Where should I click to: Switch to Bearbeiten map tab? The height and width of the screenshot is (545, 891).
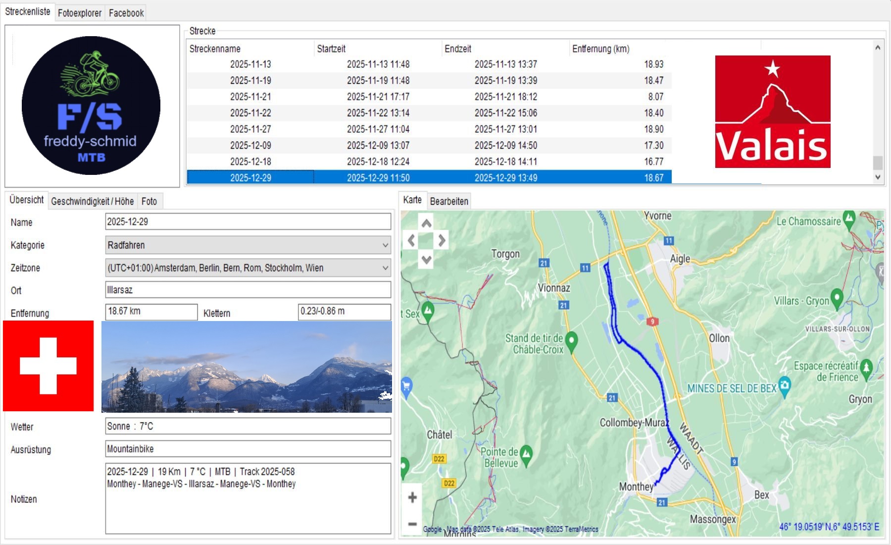tap(448, 201)
